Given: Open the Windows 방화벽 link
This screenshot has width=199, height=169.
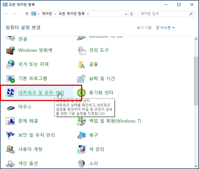Looking at the screenshot, I should click(35, 50).
